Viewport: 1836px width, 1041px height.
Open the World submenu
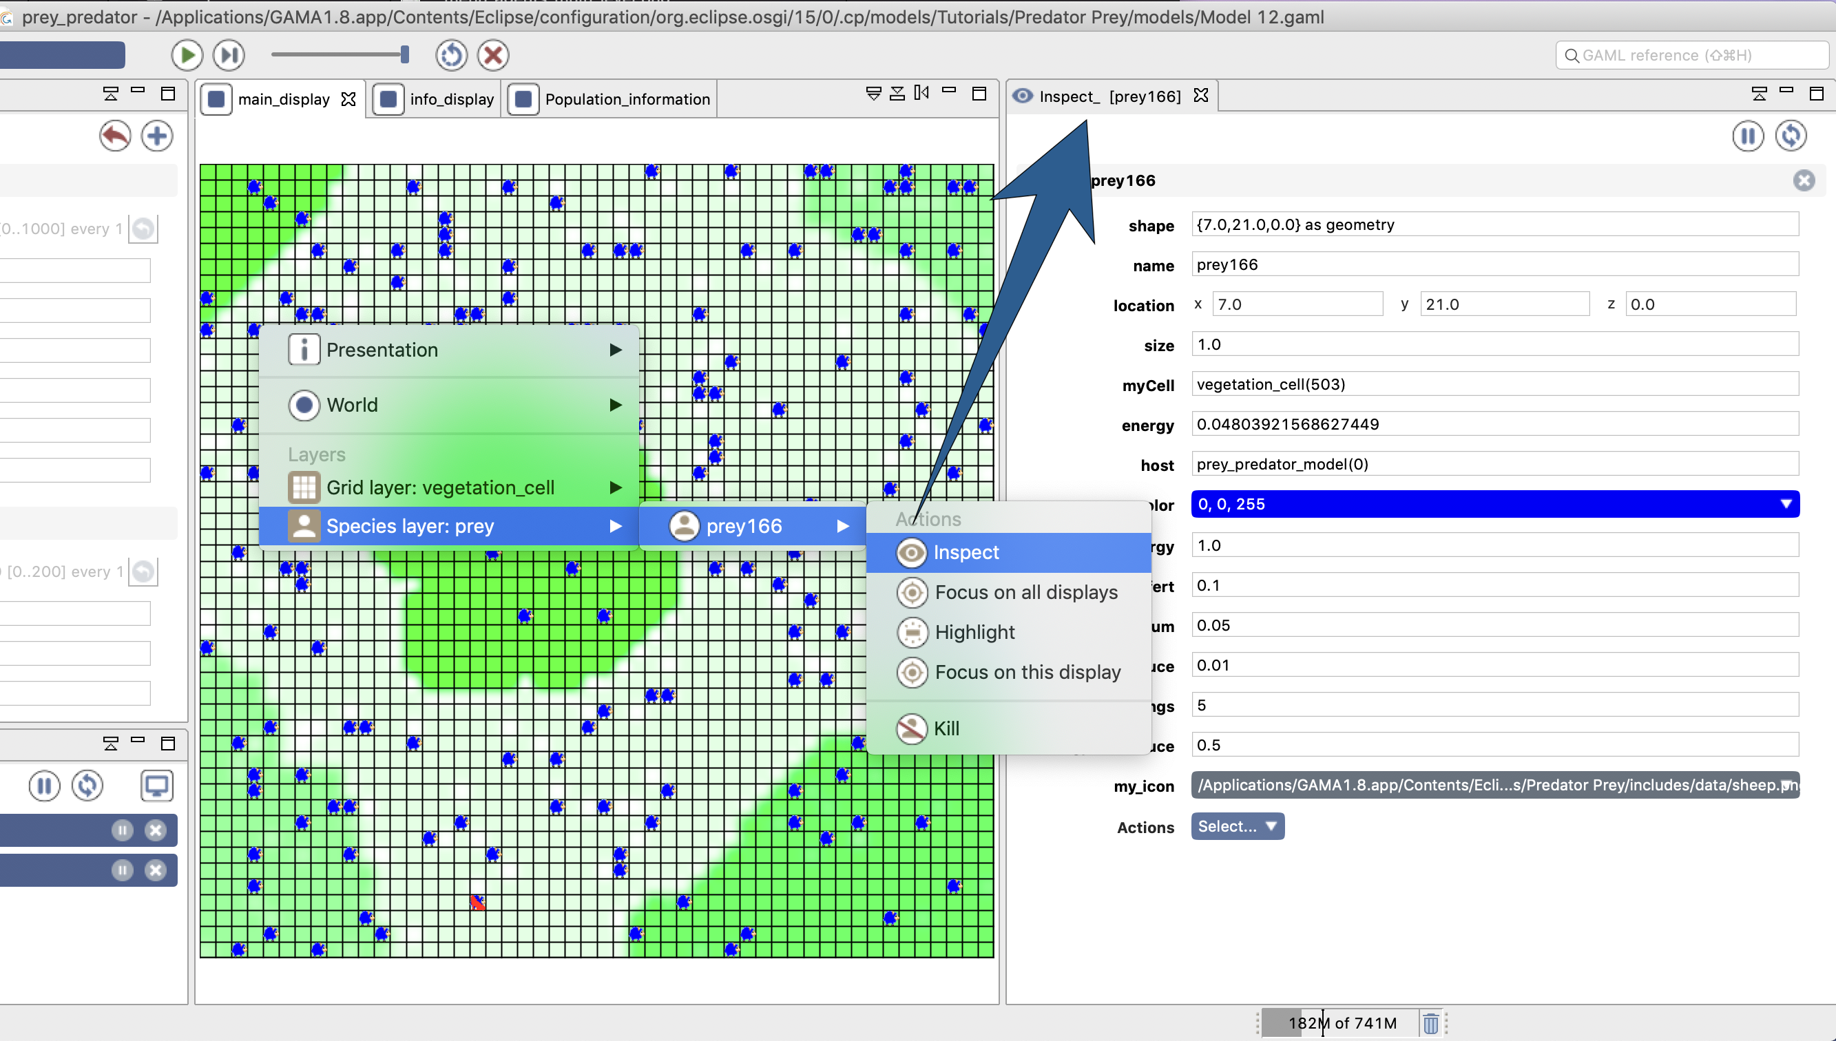pyautogui.click(x=449, y=405)
